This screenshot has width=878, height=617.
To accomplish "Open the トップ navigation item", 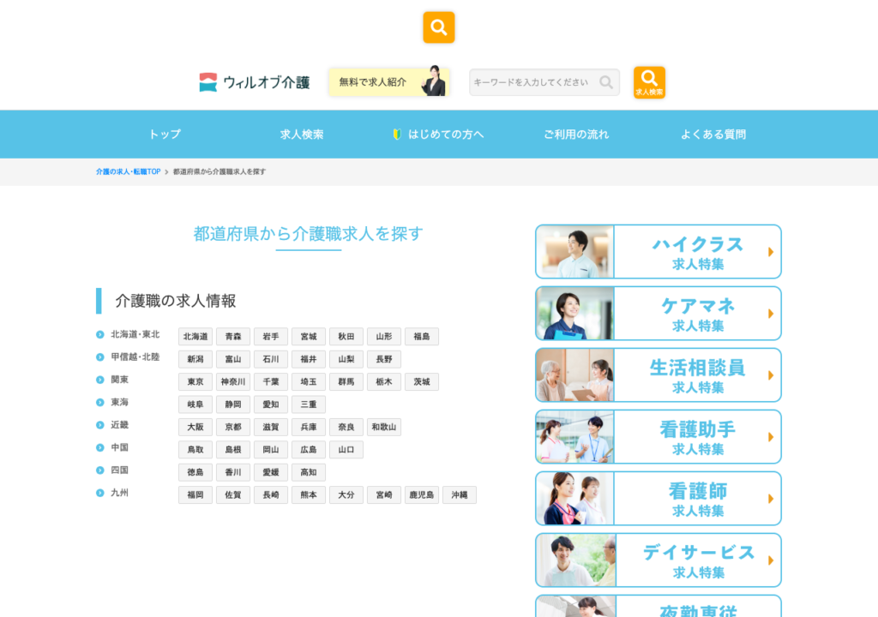I will (x=165, y=135).
